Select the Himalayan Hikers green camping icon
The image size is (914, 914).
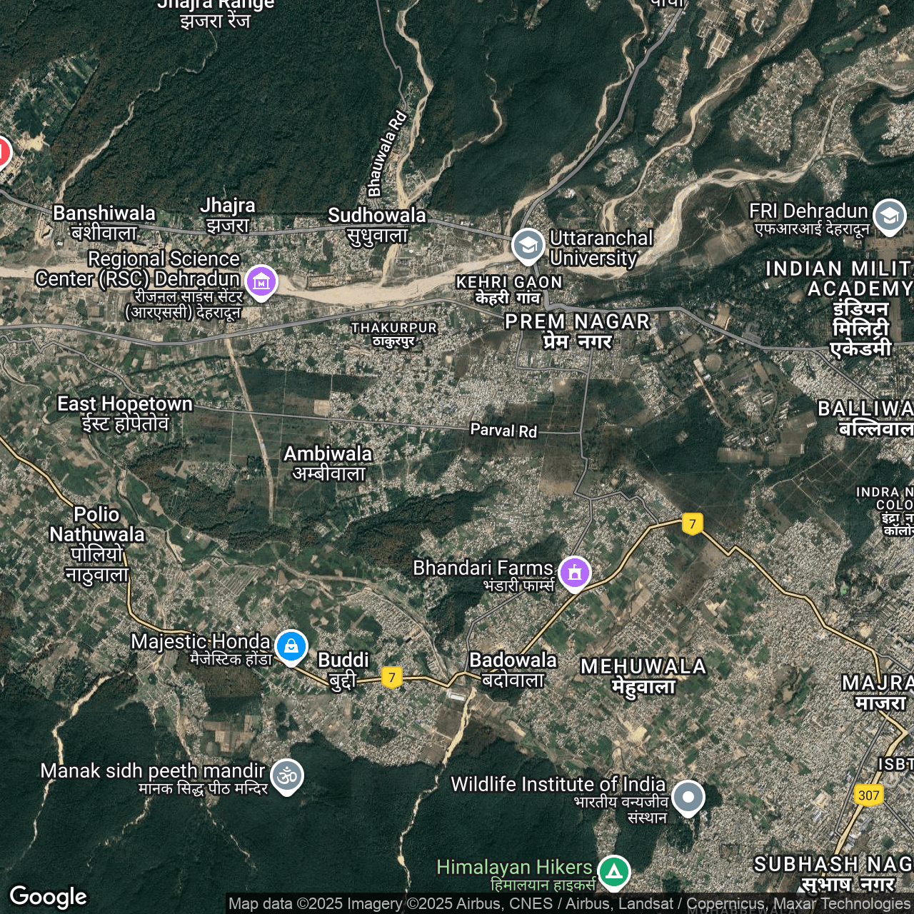coord(614,872)
